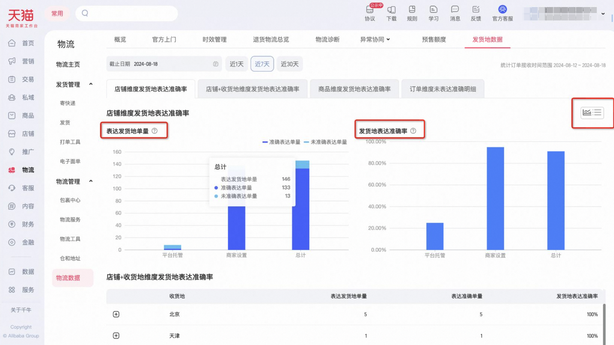The image size is (614, 345).
Task: Open the 消息 messages icon
Action: 455,13
